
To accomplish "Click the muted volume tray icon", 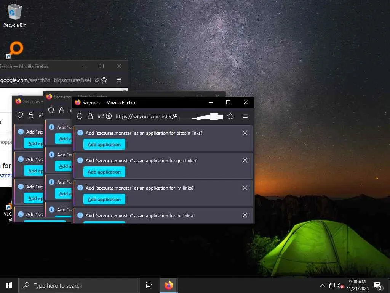I will pyautogui.click(x=340, y=285).
